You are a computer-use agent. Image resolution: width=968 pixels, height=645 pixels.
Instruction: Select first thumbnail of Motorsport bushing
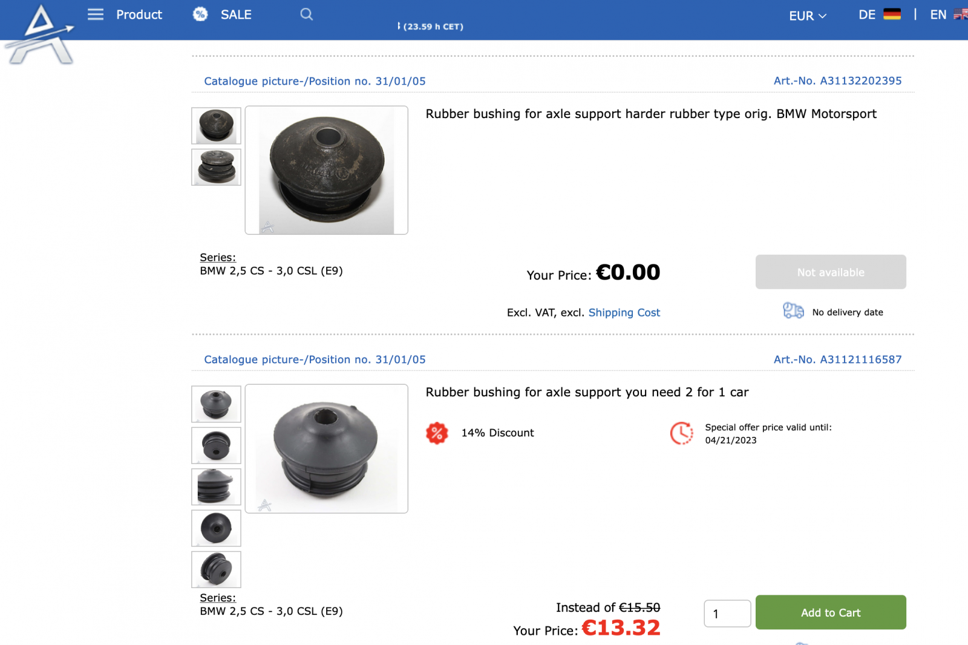tap(216, 126)
